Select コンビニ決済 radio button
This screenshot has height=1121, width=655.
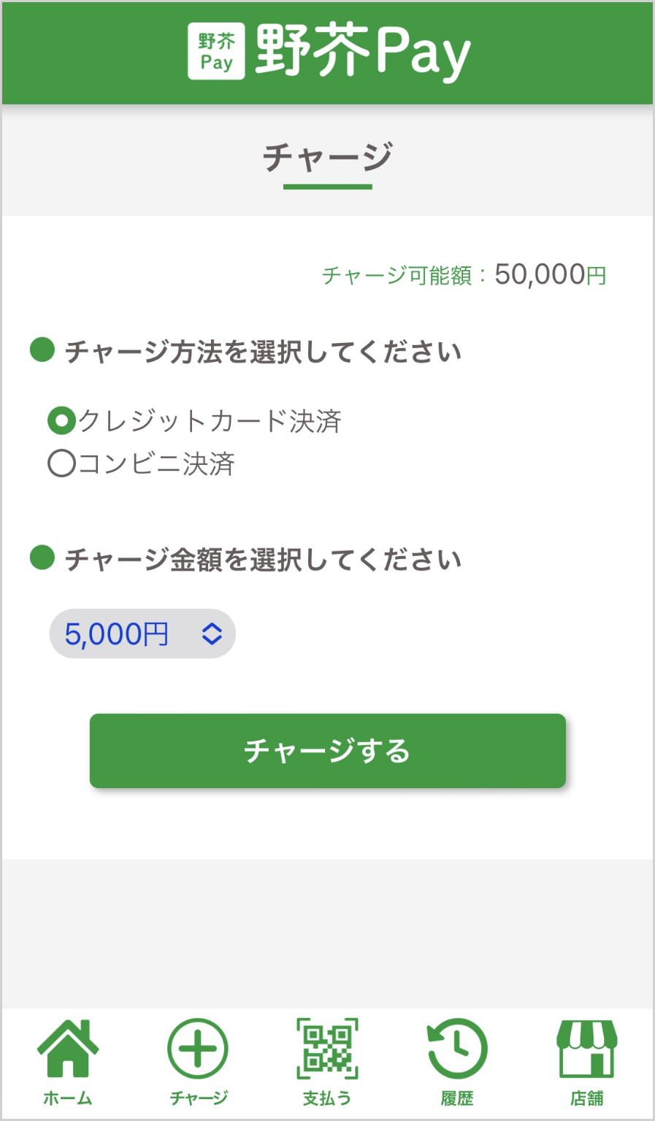[62, 463]
